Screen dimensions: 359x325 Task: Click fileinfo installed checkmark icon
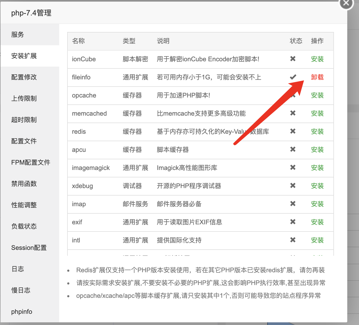pyautogui.click(x=293, y=77)
